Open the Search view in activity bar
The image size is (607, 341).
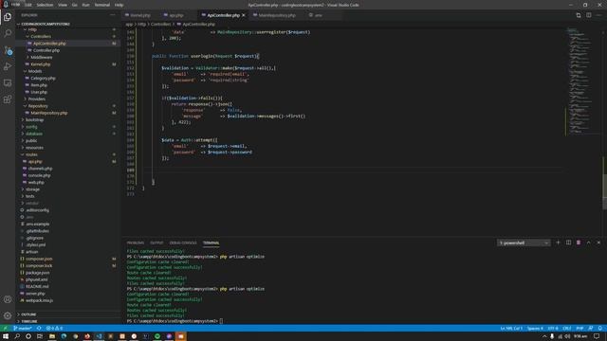[x=8, y=33]
